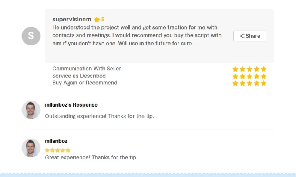Click the supervisionm reviewer username
This screenshot has height=177, width=296.
click(72, 19)
